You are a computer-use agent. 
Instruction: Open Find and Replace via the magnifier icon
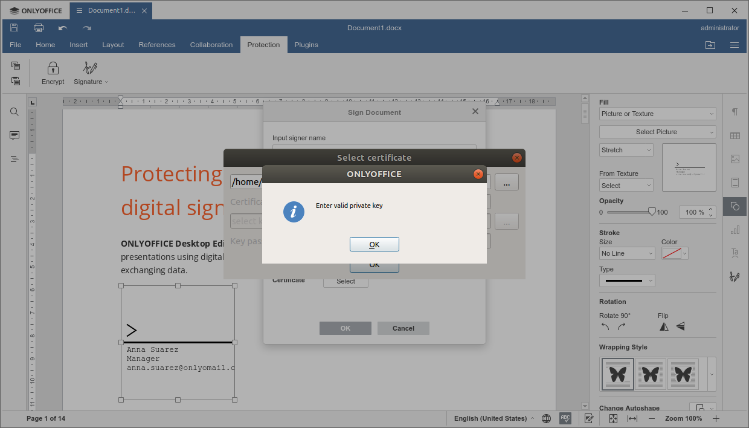14,112
